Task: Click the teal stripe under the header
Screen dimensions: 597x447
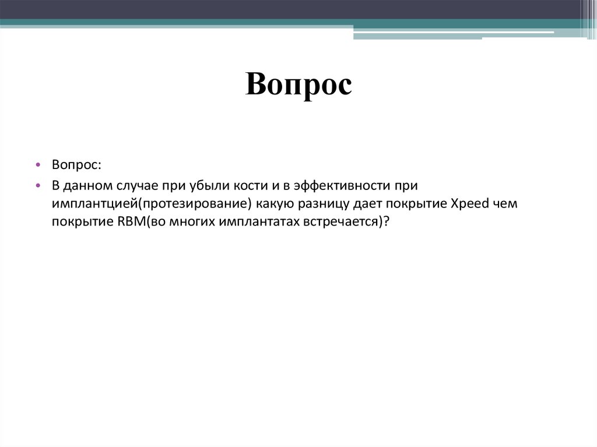Action: click(175, 22)
